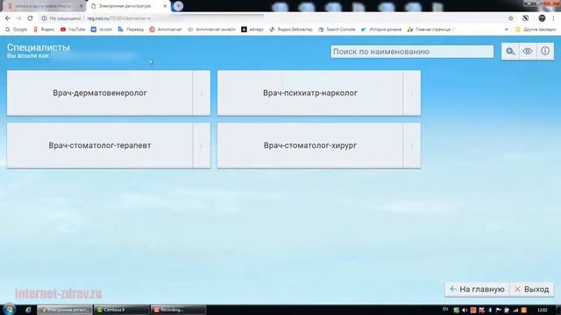Viewport: 561px width, 315px height.
Task: Click the browser forward arrow
Action: (19, 18)
